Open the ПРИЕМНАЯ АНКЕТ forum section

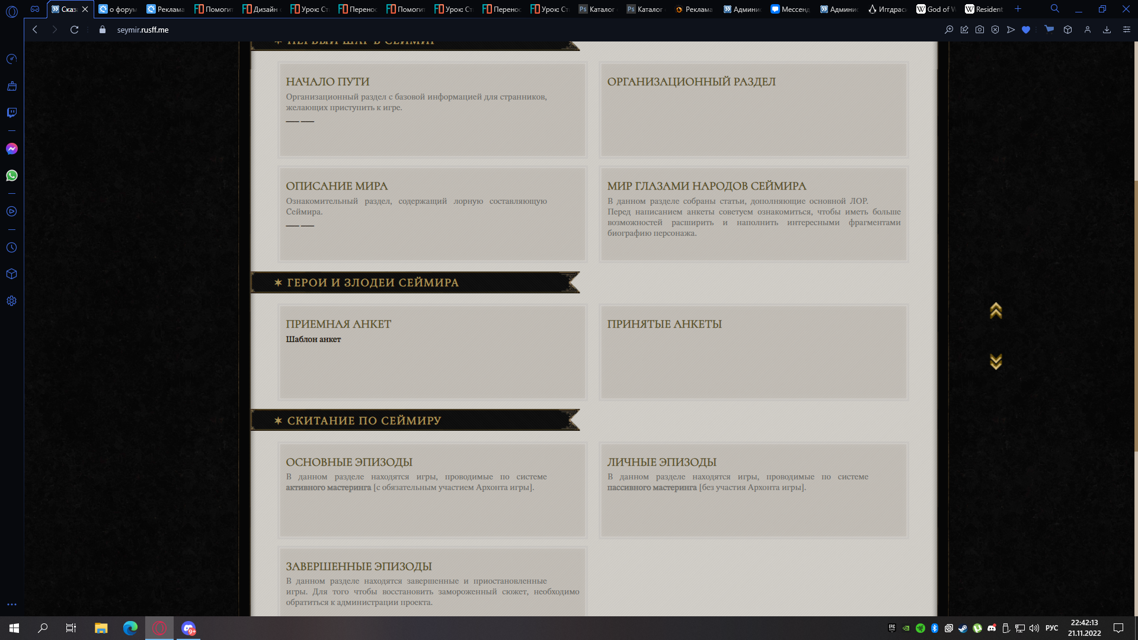[x=338, y=324]
